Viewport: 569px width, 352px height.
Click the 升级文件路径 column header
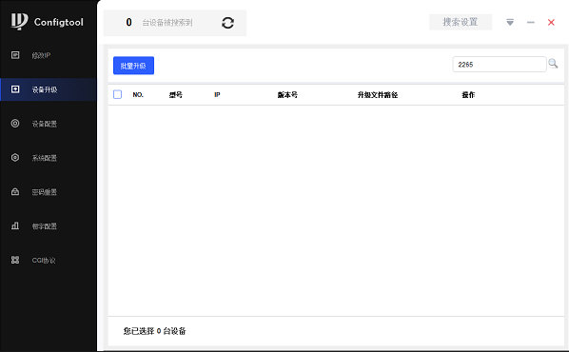(x=378, y=95)
